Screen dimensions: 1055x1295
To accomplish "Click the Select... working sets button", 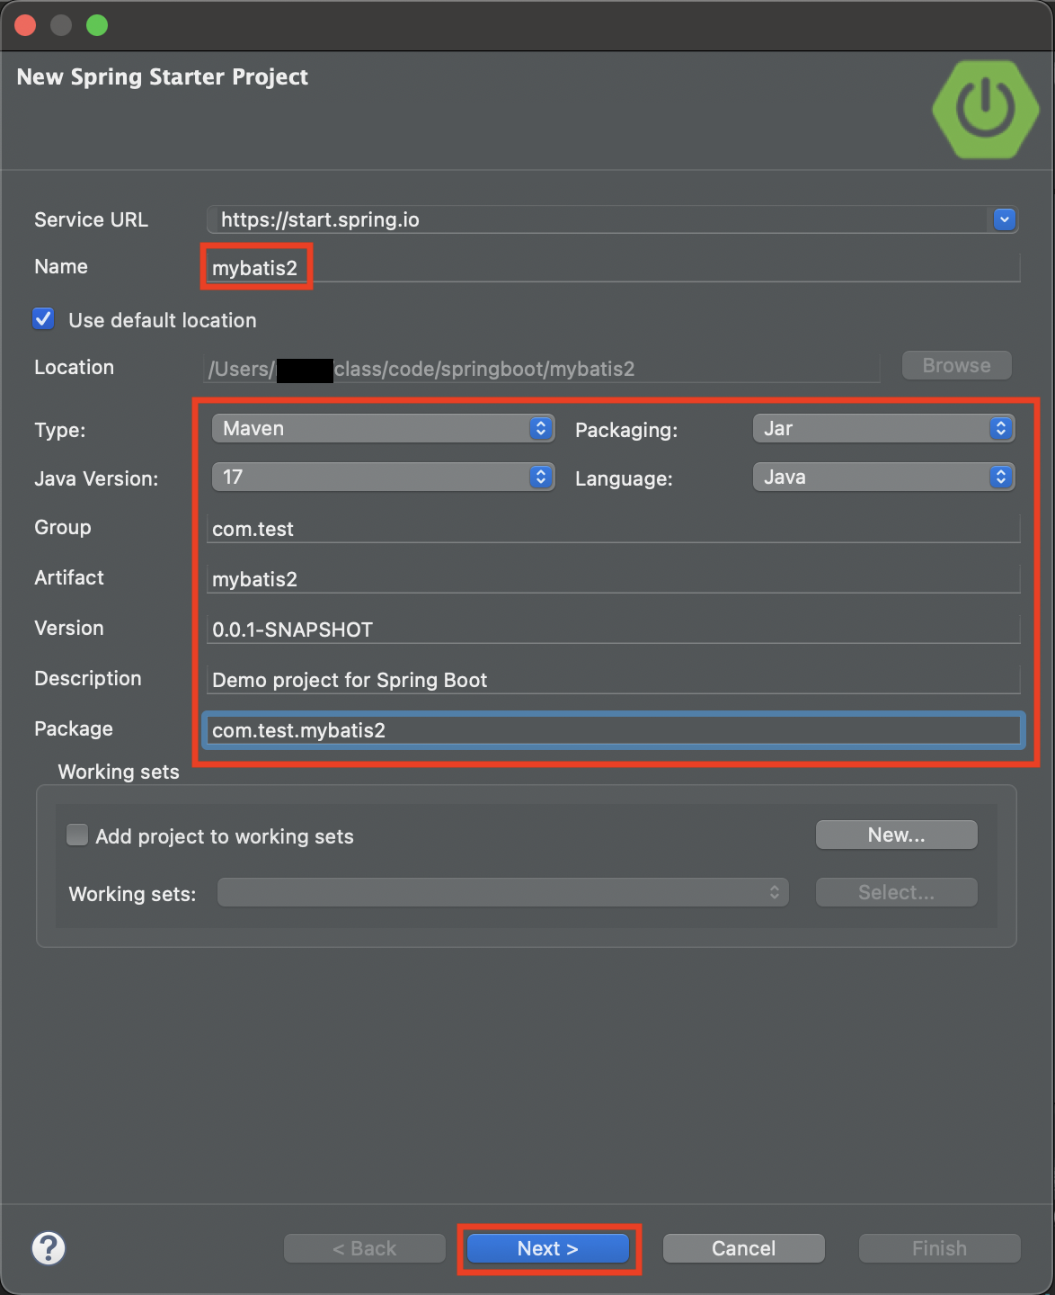I will point(897,892).
